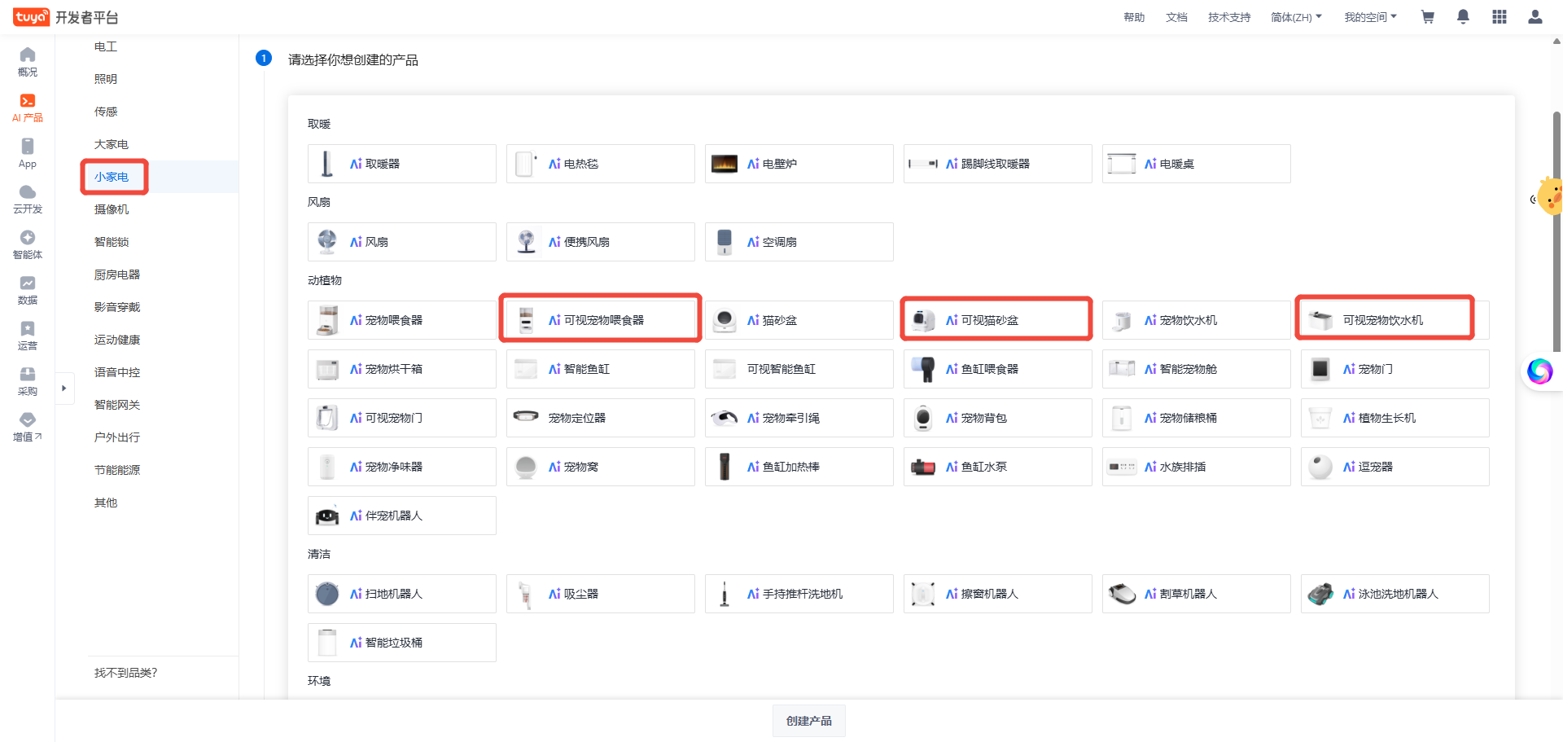Click the 找不到品类? link
The image size is (1563, 742).
[x=125, y=673]
